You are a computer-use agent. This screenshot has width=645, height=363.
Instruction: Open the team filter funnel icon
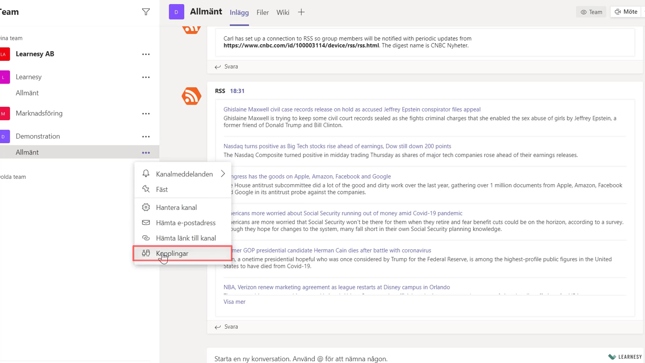(146, 12)
